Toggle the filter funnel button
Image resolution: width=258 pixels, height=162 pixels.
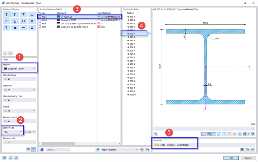coord(33,149)
